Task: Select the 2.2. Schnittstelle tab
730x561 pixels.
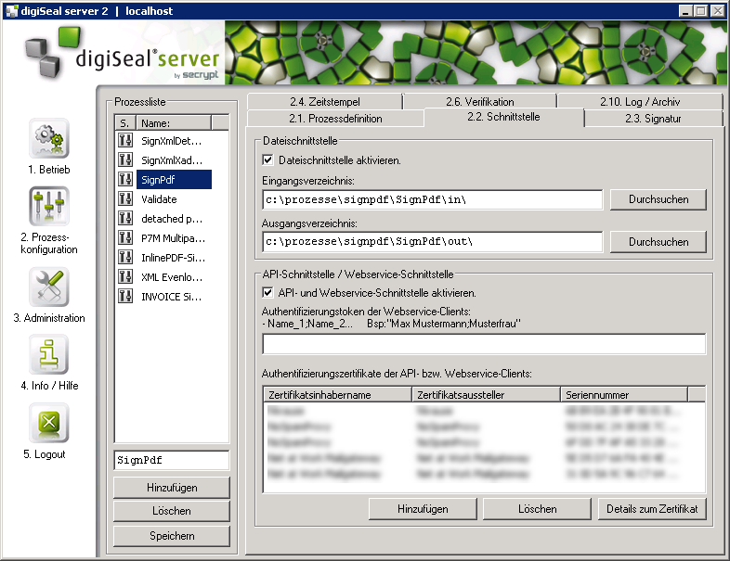Action: [x=503, y=117]
